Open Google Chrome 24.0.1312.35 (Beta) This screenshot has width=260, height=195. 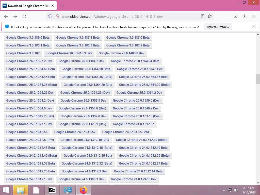[x=144, y=156]
